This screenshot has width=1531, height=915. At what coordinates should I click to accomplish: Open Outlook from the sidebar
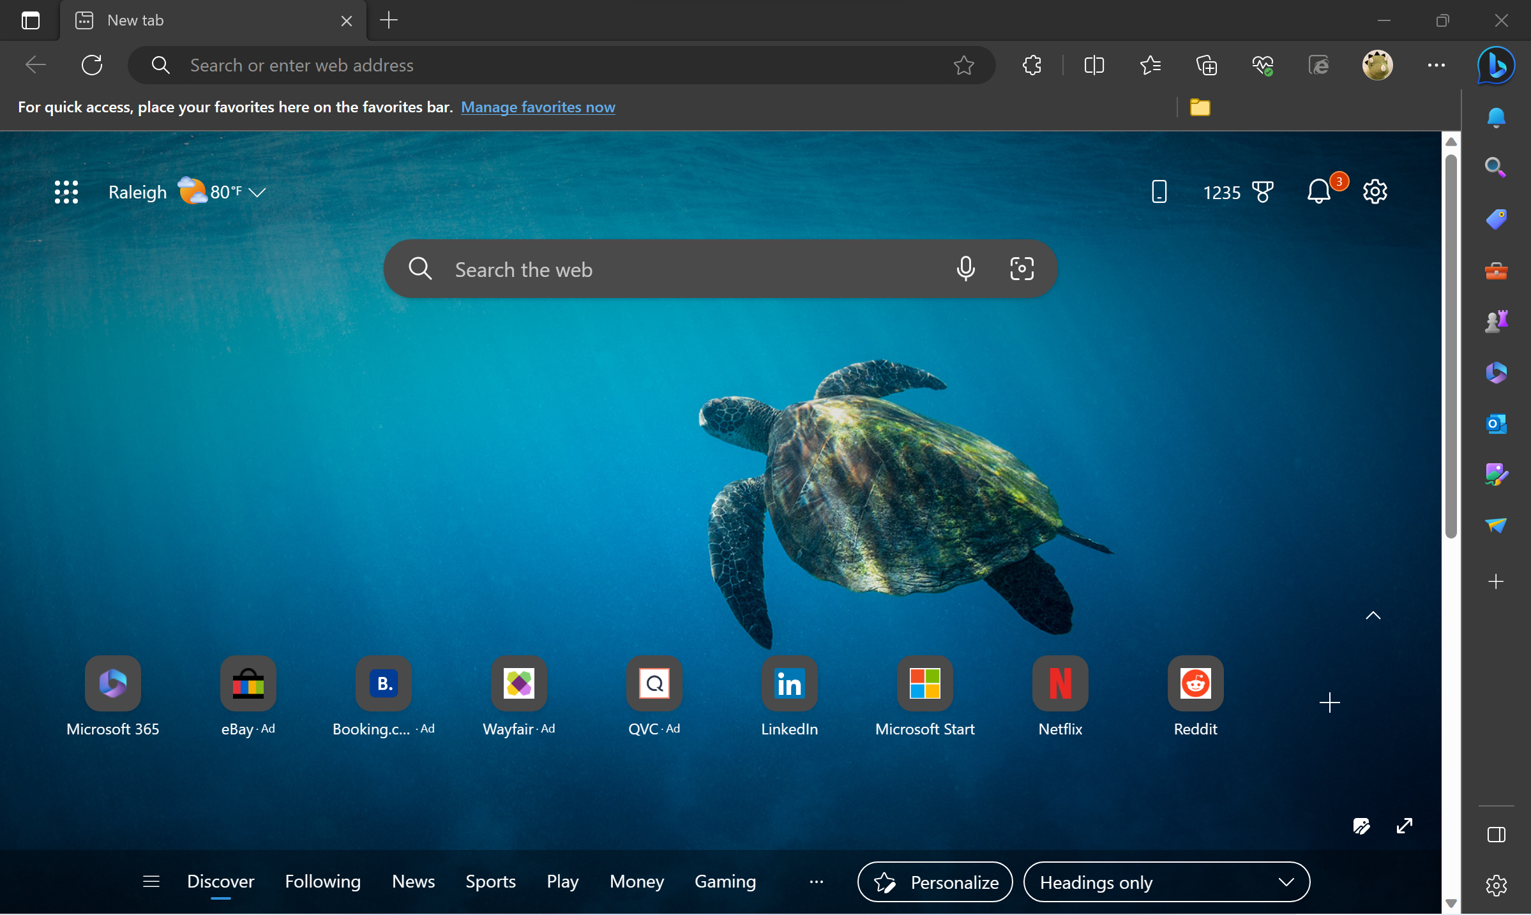point(1496,424)
